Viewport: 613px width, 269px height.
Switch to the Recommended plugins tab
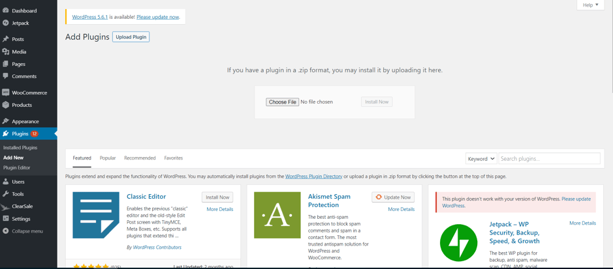[x=140, y=158]
